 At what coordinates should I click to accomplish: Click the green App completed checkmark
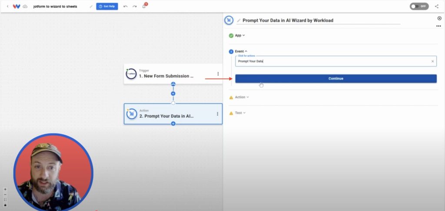click(x=231, y=36)
